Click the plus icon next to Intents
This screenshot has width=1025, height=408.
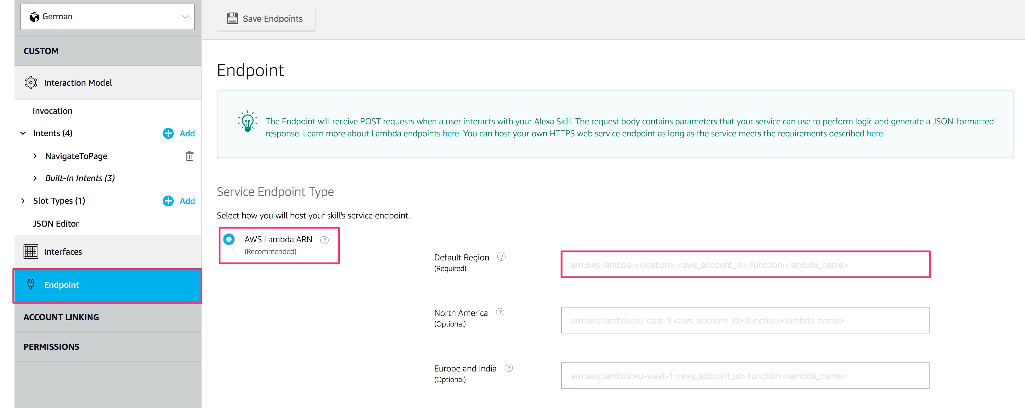click(168, 133)
